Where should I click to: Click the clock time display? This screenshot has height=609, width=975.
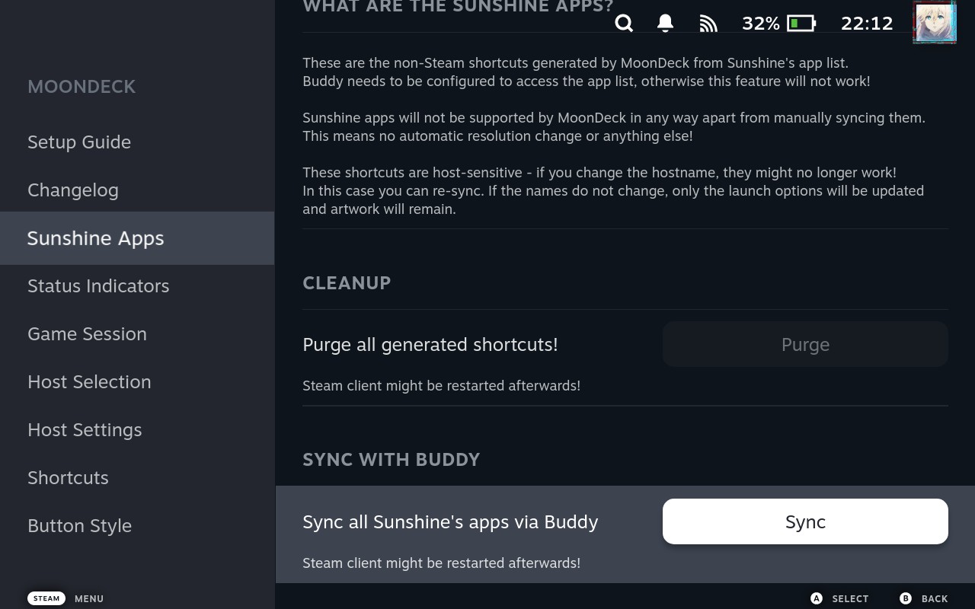[867, 24]
